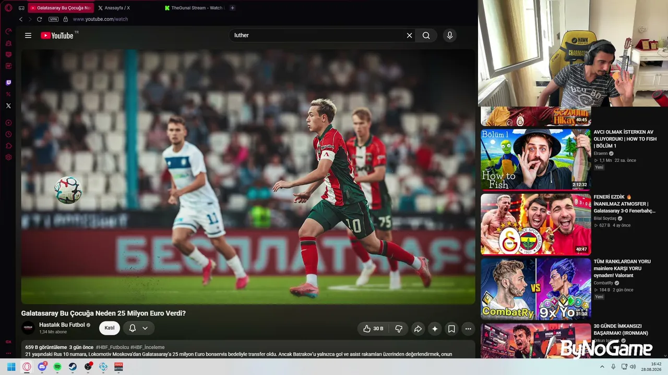Screen dimensions: 668x375
Task: Like the video (30 B)
Action: 373,329
